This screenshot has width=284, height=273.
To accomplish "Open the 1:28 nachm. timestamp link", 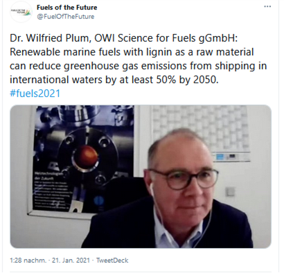I will 28,261.
